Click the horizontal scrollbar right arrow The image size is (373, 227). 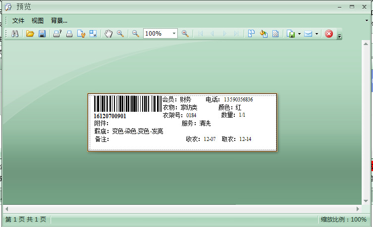tap(358, 209)
